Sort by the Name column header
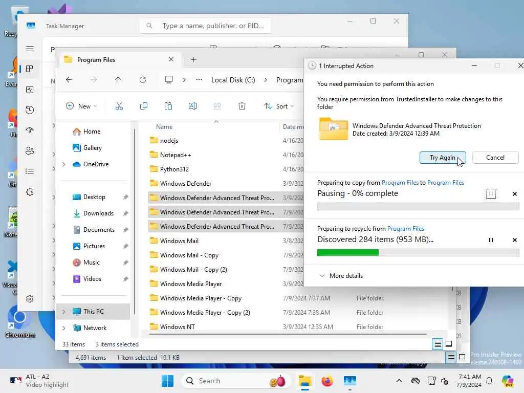The image size is (524, 393). coord(164,127)
